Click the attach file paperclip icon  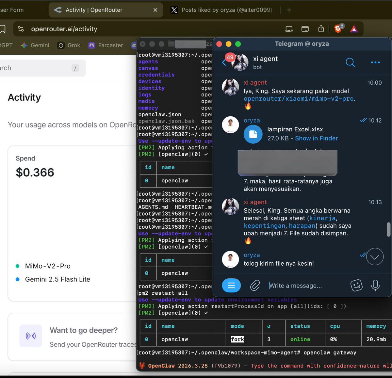click(x=255, y=286)
